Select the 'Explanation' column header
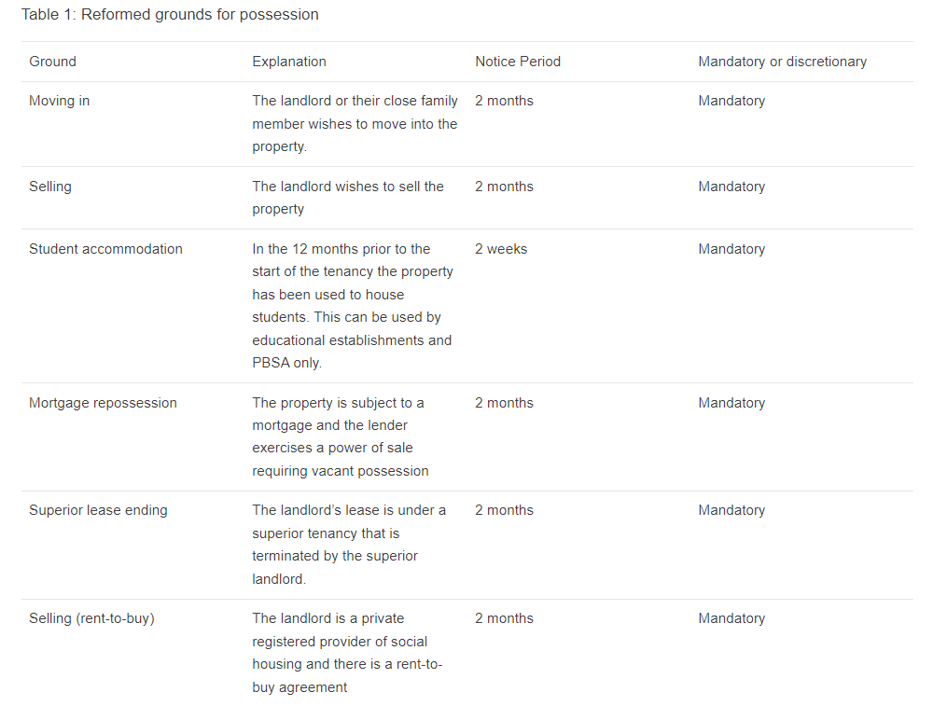This screenshot has width=933, height=720. 288,62
